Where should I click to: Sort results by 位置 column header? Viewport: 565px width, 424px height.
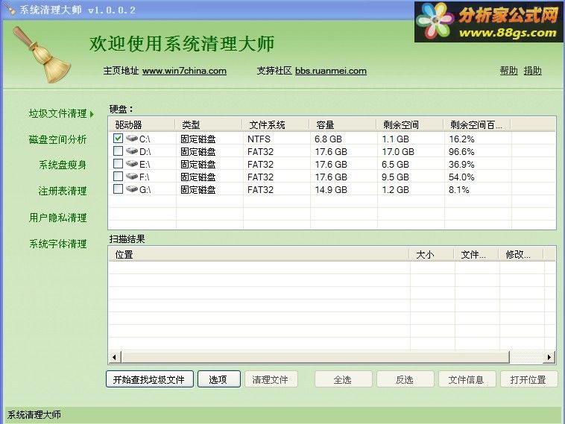tap(259, 254)
